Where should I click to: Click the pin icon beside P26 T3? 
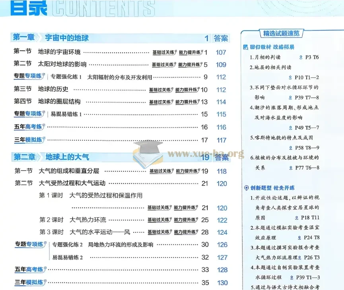click(x=300, y=258)
